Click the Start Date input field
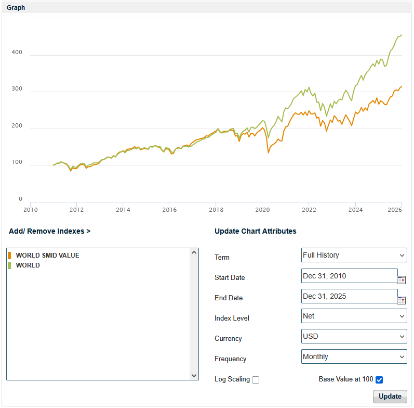The height and width of the screenshot is (408, 414). point(349,276)
